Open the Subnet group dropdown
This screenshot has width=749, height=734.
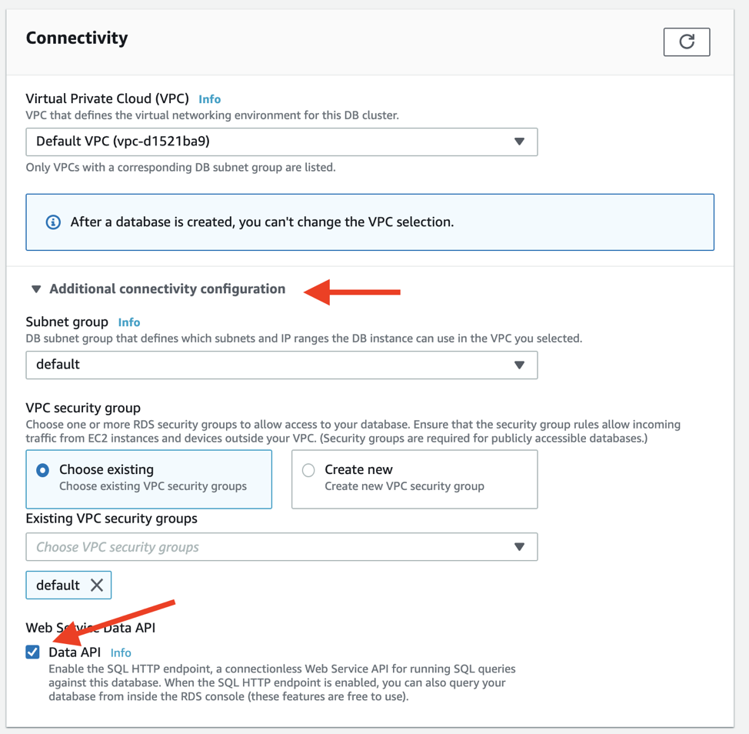tap(281, 365)
